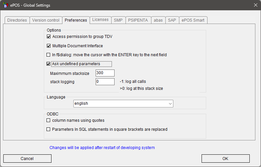This screenshot has width=261, height=167.
Task: Open the Language dropdown list
Action: coord(170,104)
